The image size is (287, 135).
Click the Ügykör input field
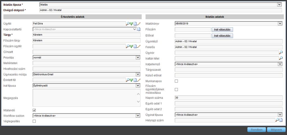(x=227, y=53)
